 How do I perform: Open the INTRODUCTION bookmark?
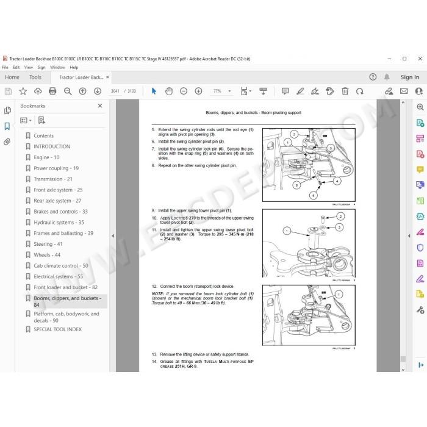point(52,146)
